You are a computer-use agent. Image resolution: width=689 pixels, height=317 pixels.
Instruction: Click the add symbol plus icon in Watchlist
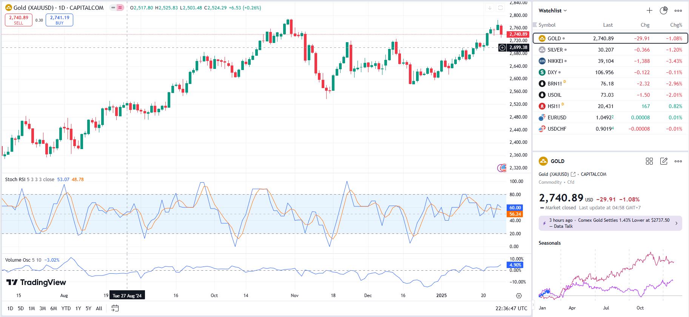(649, 11)
